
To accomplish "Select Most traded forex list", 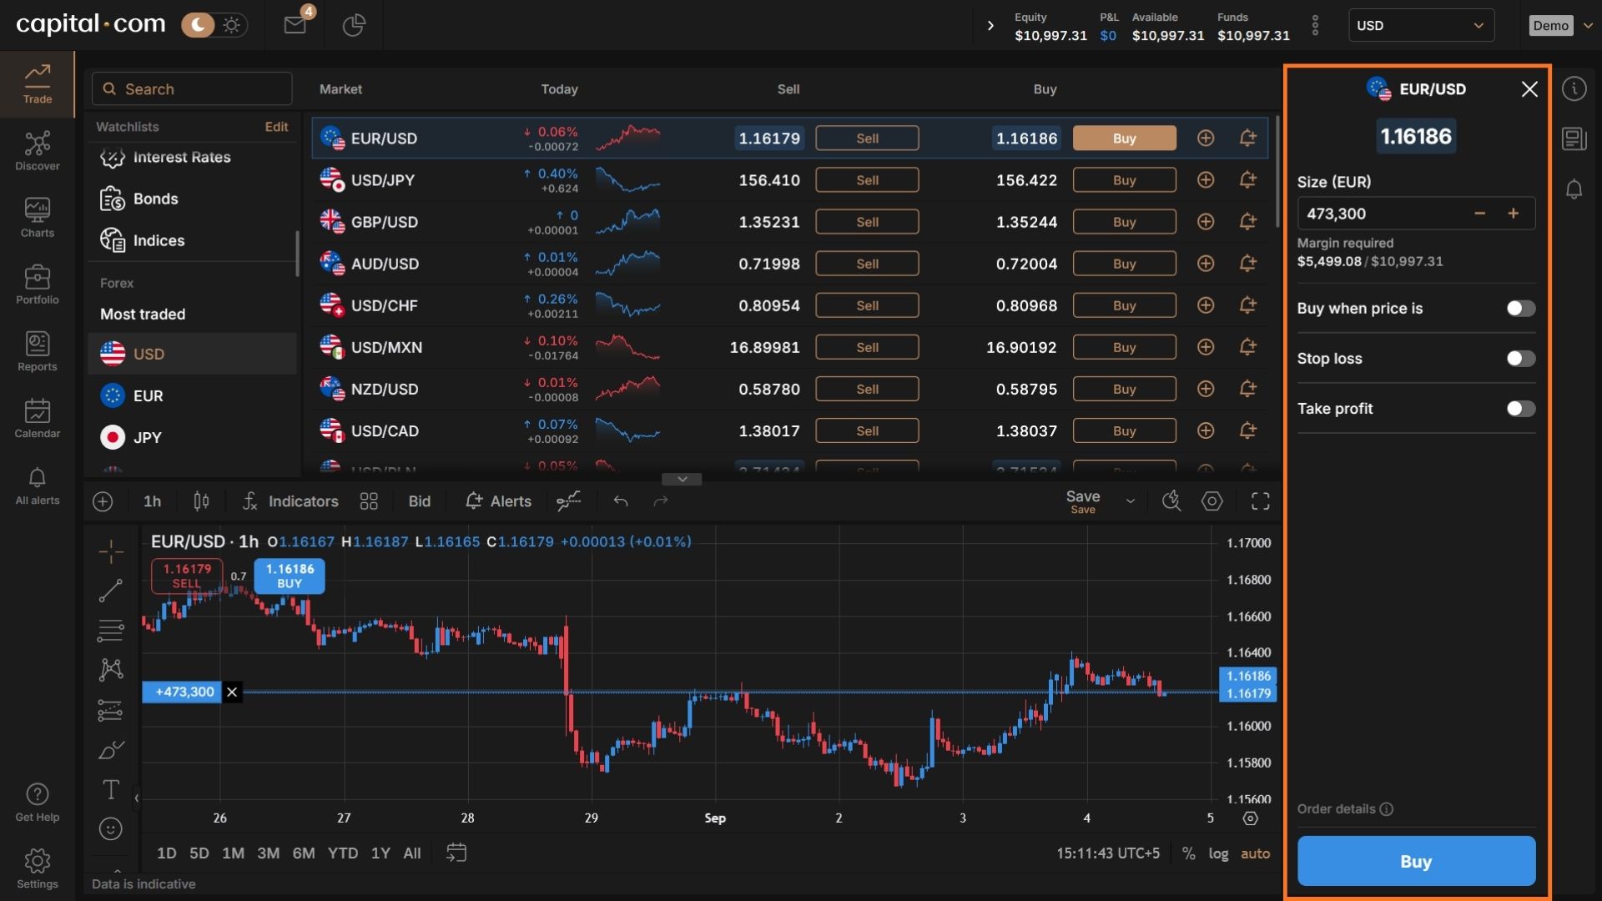I will (x=143, y=314).
